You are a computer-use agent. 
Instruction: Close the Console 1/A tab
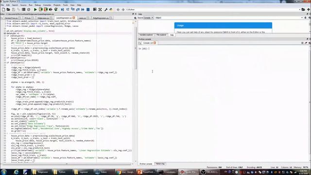coord(155,43)
